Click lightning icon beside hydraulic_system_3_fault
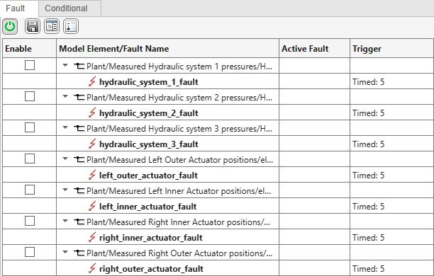This screenshot has height=276, width=434. (92, 144)
